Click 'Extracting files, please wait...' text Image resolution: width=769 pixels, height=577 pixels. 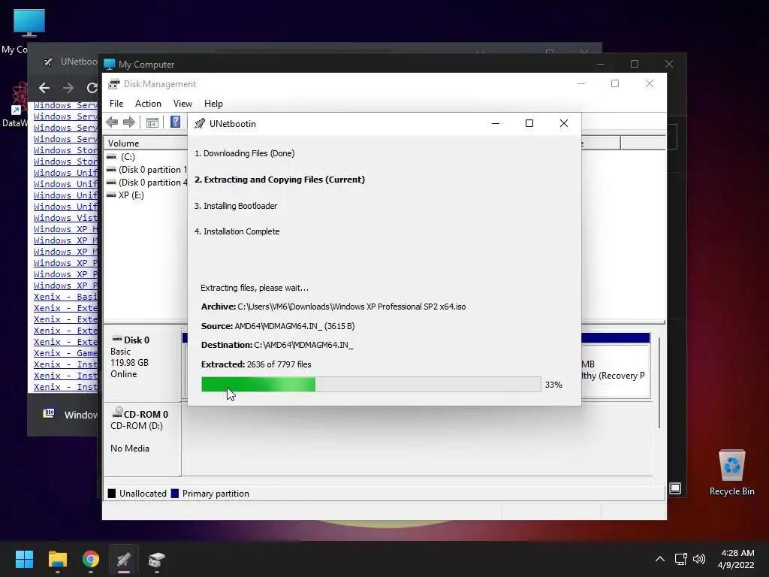pyautogui.click(x=255, y=288)
